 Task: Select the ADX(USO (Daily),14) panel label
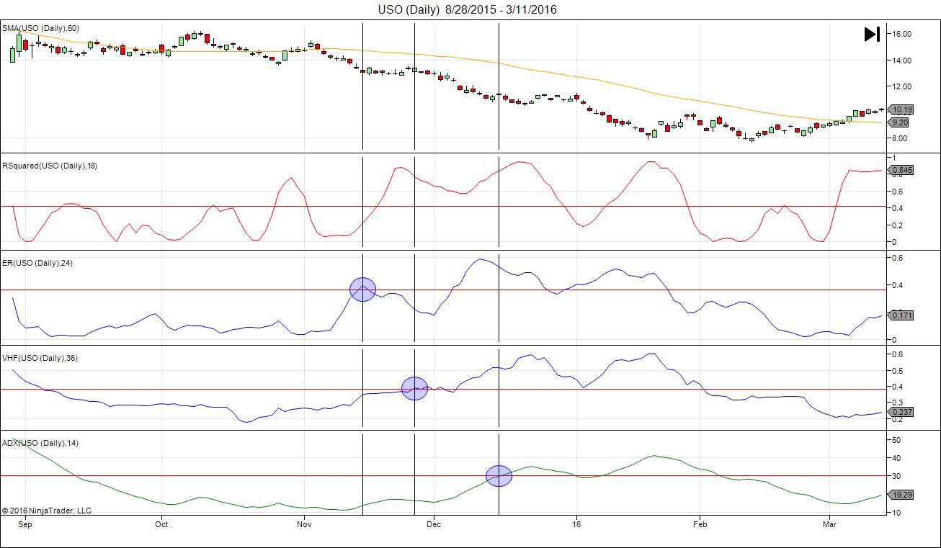tap(40, 443)
